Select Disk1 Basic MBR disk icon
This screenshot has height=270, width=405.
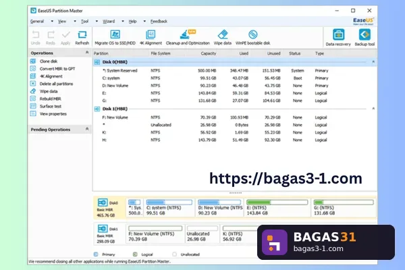tap(103, 228)
